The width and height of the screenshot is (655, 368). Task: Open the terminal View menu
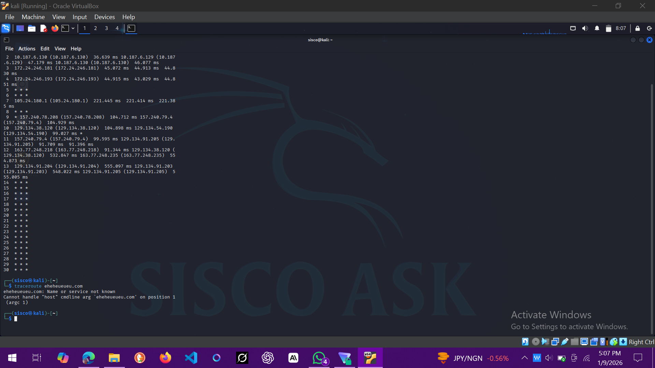[x=60, y=49]
